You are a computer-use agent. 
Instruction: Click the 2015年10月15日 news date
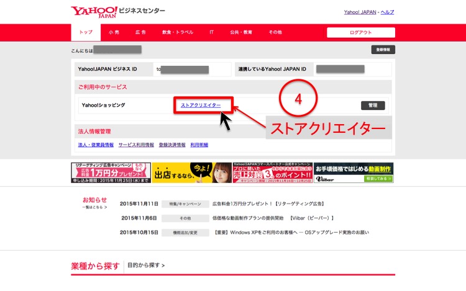coord(139,232)
